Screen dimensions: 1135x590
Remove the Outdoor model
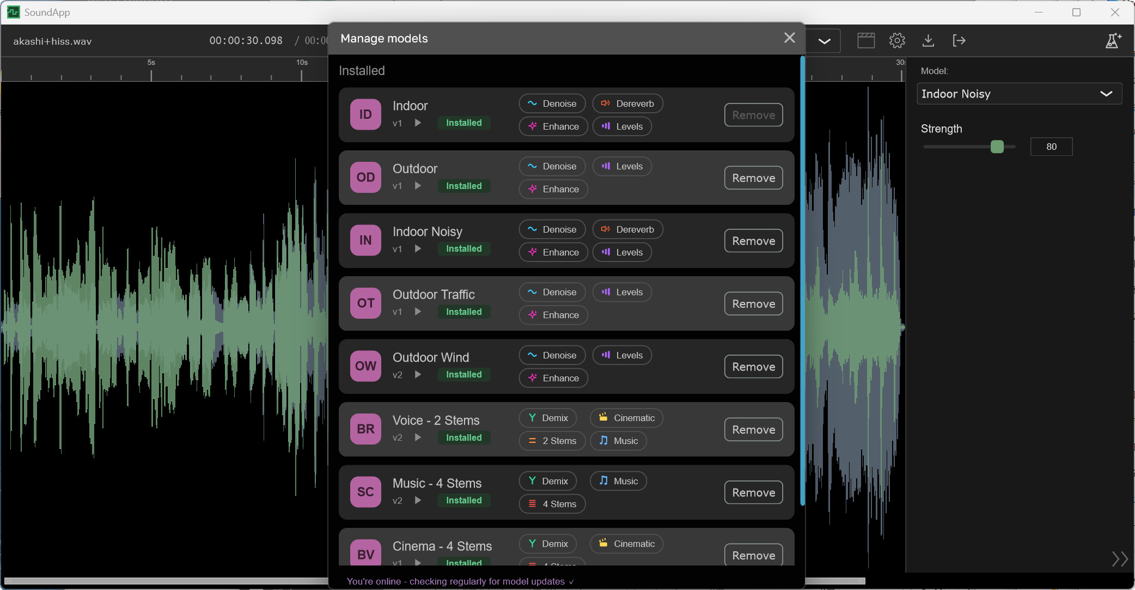pos(753,178)
